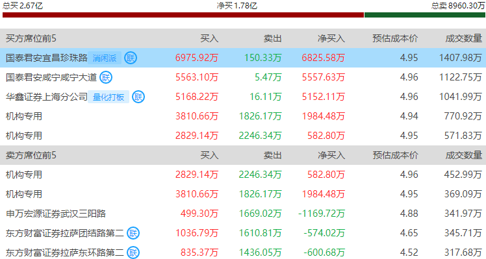
Task: Click 联 icon beside 华鑫证券上海分公司
Action: [138, 97]
